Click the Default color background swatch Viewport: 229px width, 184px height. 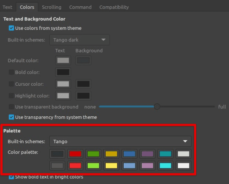click(x=83, y=60)
